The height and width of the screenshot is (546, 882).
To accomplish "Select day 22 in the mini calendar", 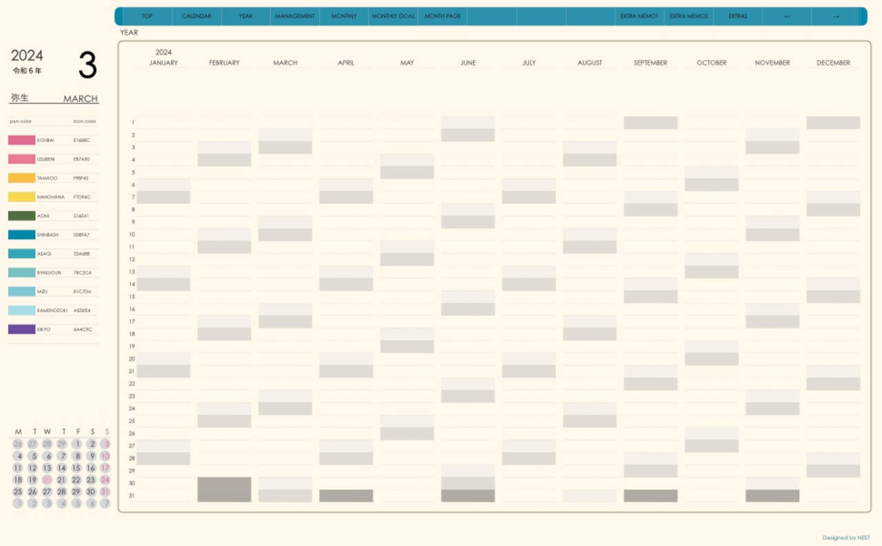I will (76, 480).
